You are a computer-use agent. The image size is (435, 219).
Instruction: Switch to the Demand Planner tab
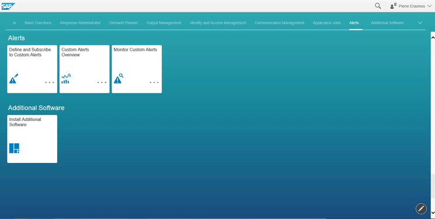click(123, 23)
